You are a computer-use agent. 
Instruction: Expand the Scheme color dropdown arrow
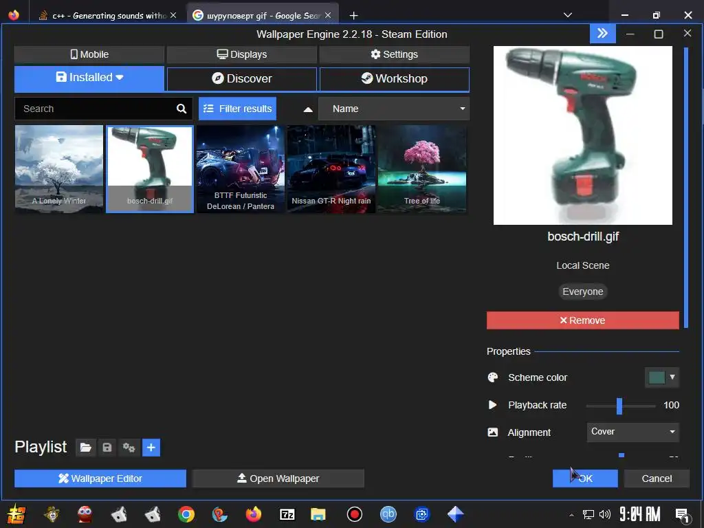[x=672, y=377]
